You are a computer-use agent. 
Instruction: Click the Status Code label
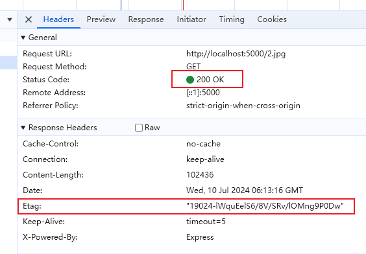(x=46, y=80)
